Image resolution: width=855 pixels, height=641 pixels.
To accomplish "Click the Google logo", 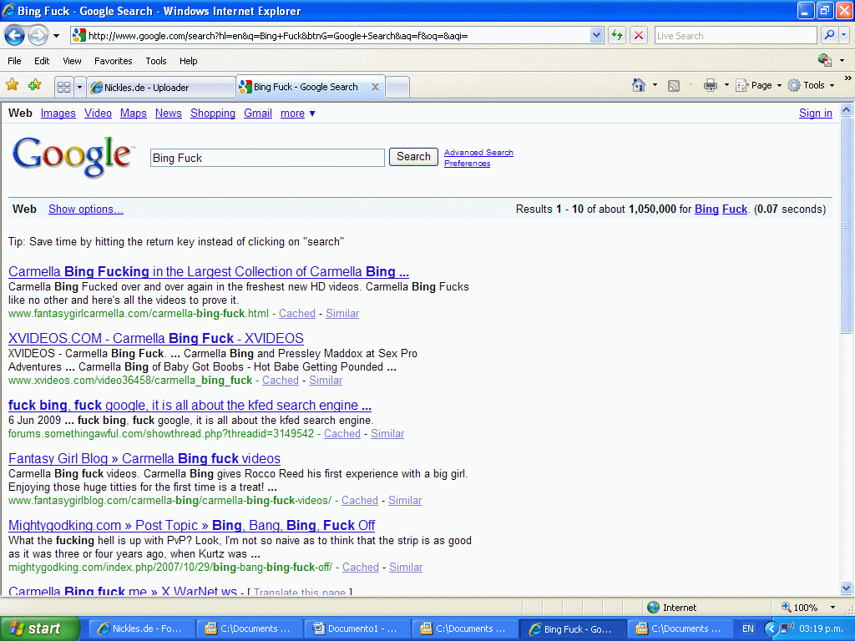I will 72,157.
